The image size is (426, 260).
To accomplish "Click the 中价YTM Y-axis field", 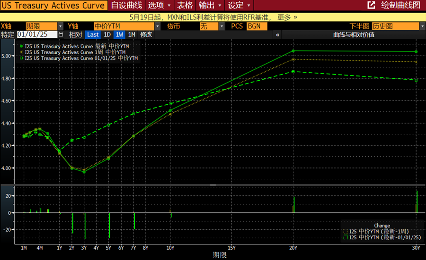I will coord(124,26).
